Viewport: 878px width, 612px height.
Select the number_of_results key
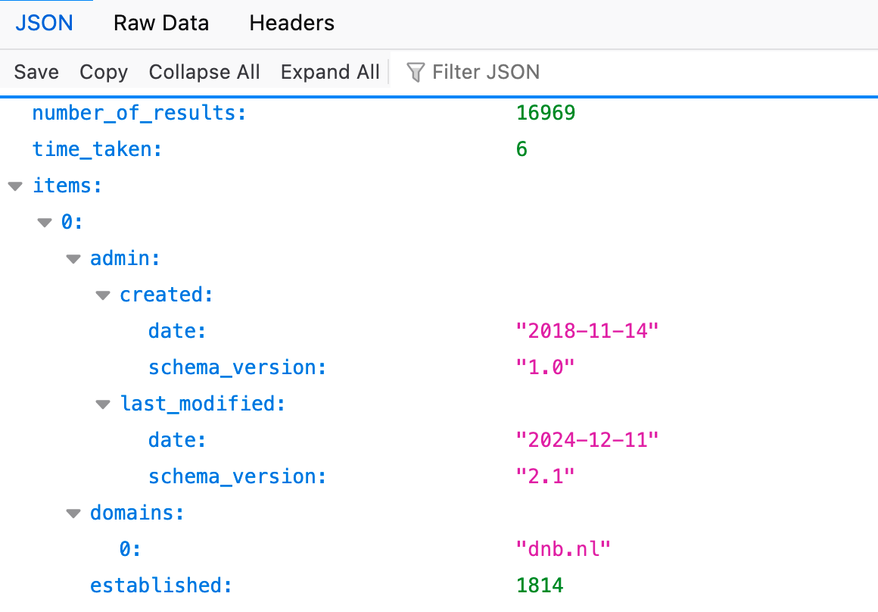pyautogui.click(x=139, y=113)
